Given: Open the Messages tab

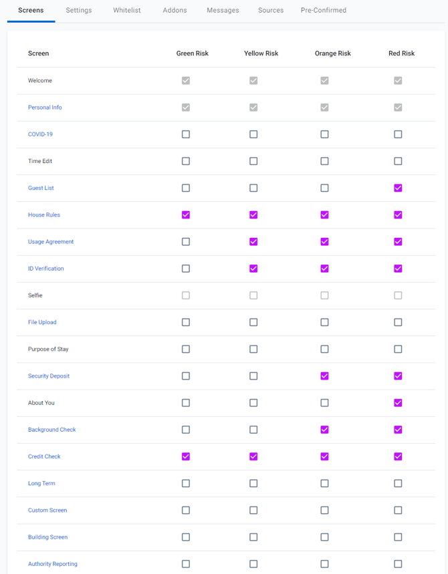Looking at the screenshot, I should coord(223,11).
